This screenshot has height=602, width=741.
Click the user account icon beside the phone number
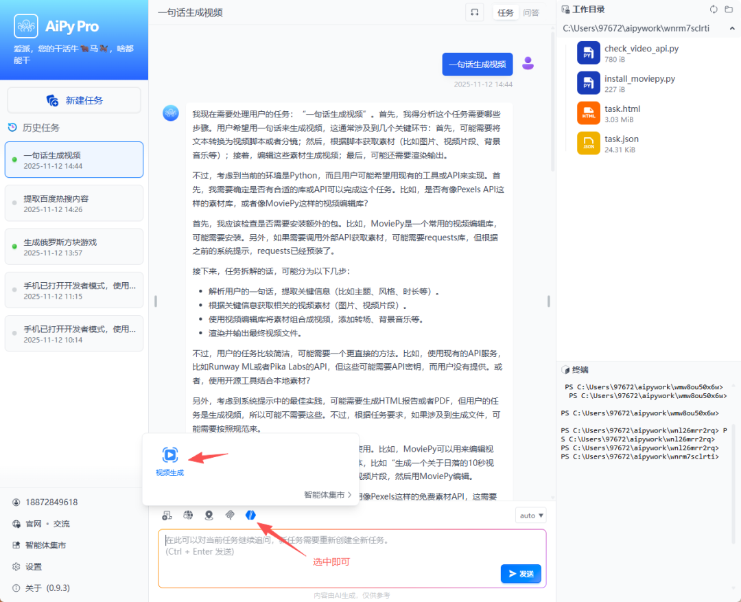pyautogui.click(x=16, y=502)
